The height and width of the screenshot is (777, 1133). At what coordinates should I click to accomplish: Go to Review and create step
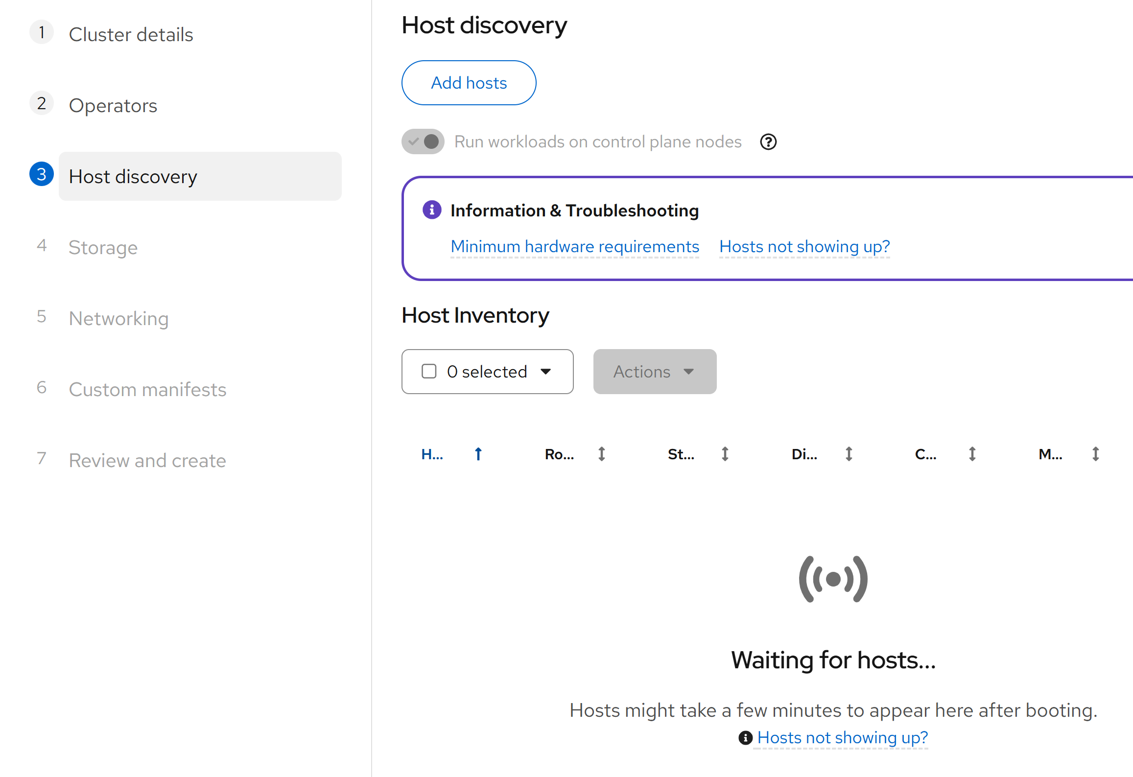147,461
